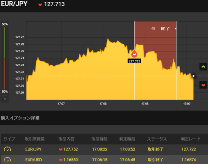Screen dimensions: 208x164
Task: Click the top 50% sentiment label
Action: (x=5, y=24)
